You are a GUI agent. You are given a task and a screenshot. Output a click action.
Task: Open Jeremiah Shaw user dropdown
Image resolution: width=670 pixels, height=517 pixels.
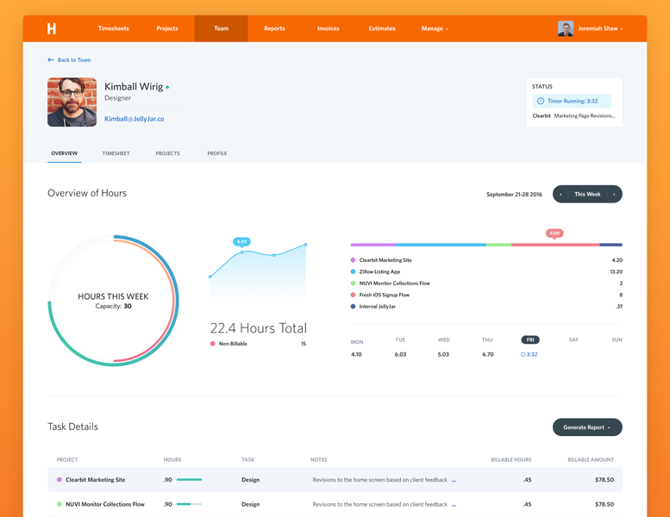[x=600, y=28]
